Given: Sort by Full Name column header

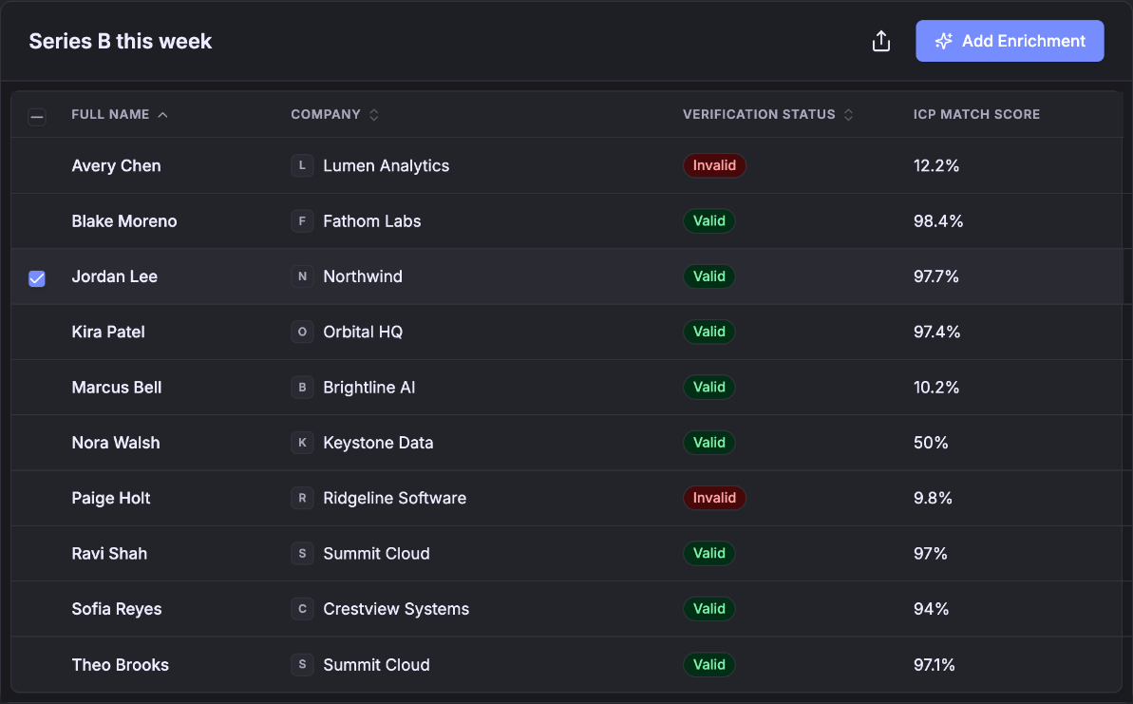Looking at the screenshot, I should (x=120, y=114).
